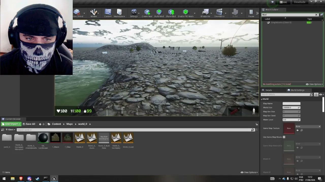Enable the Use Game Map Masks checkbox
This screenshot has height=182, width=325.
pyautogui.click(x=284, y=137)
